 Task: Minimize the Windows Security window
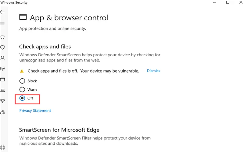[x=215, y=2]
